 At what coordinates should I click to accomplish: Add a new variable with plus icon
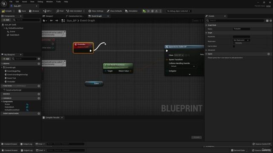click(39, 98)
